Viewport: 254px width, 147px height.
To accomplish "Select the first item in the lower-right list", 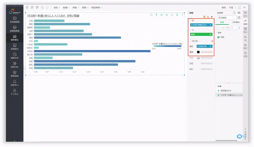I will pos(224,91).
